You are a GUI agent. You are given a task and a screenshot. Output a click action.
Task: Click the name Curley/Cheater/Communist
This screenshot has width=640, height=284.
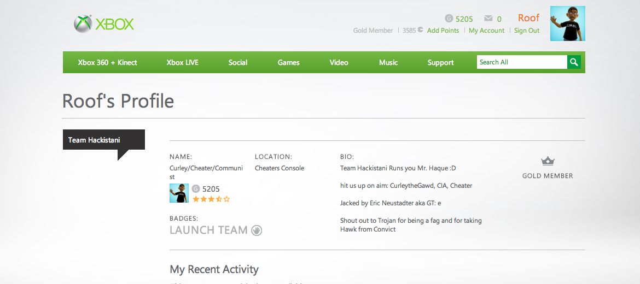[206, 173]
